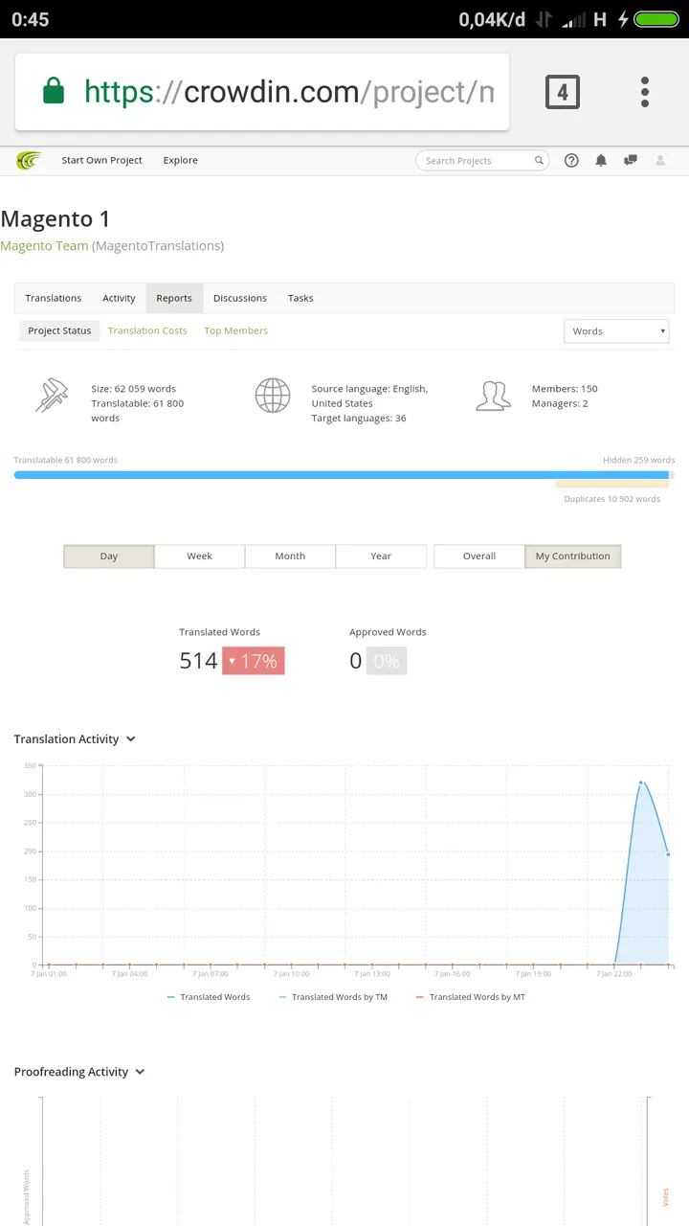
Task: Click the 7 Jan 22:00 axis label
Action: point(612,974)
